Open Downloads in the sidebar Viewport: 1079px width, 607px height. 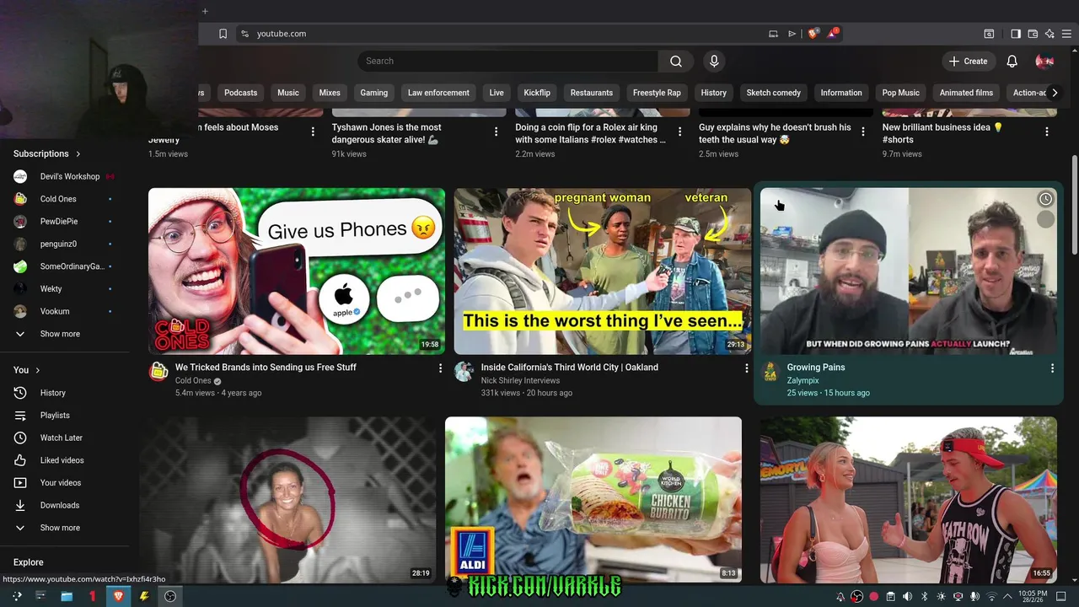point(59,505)
